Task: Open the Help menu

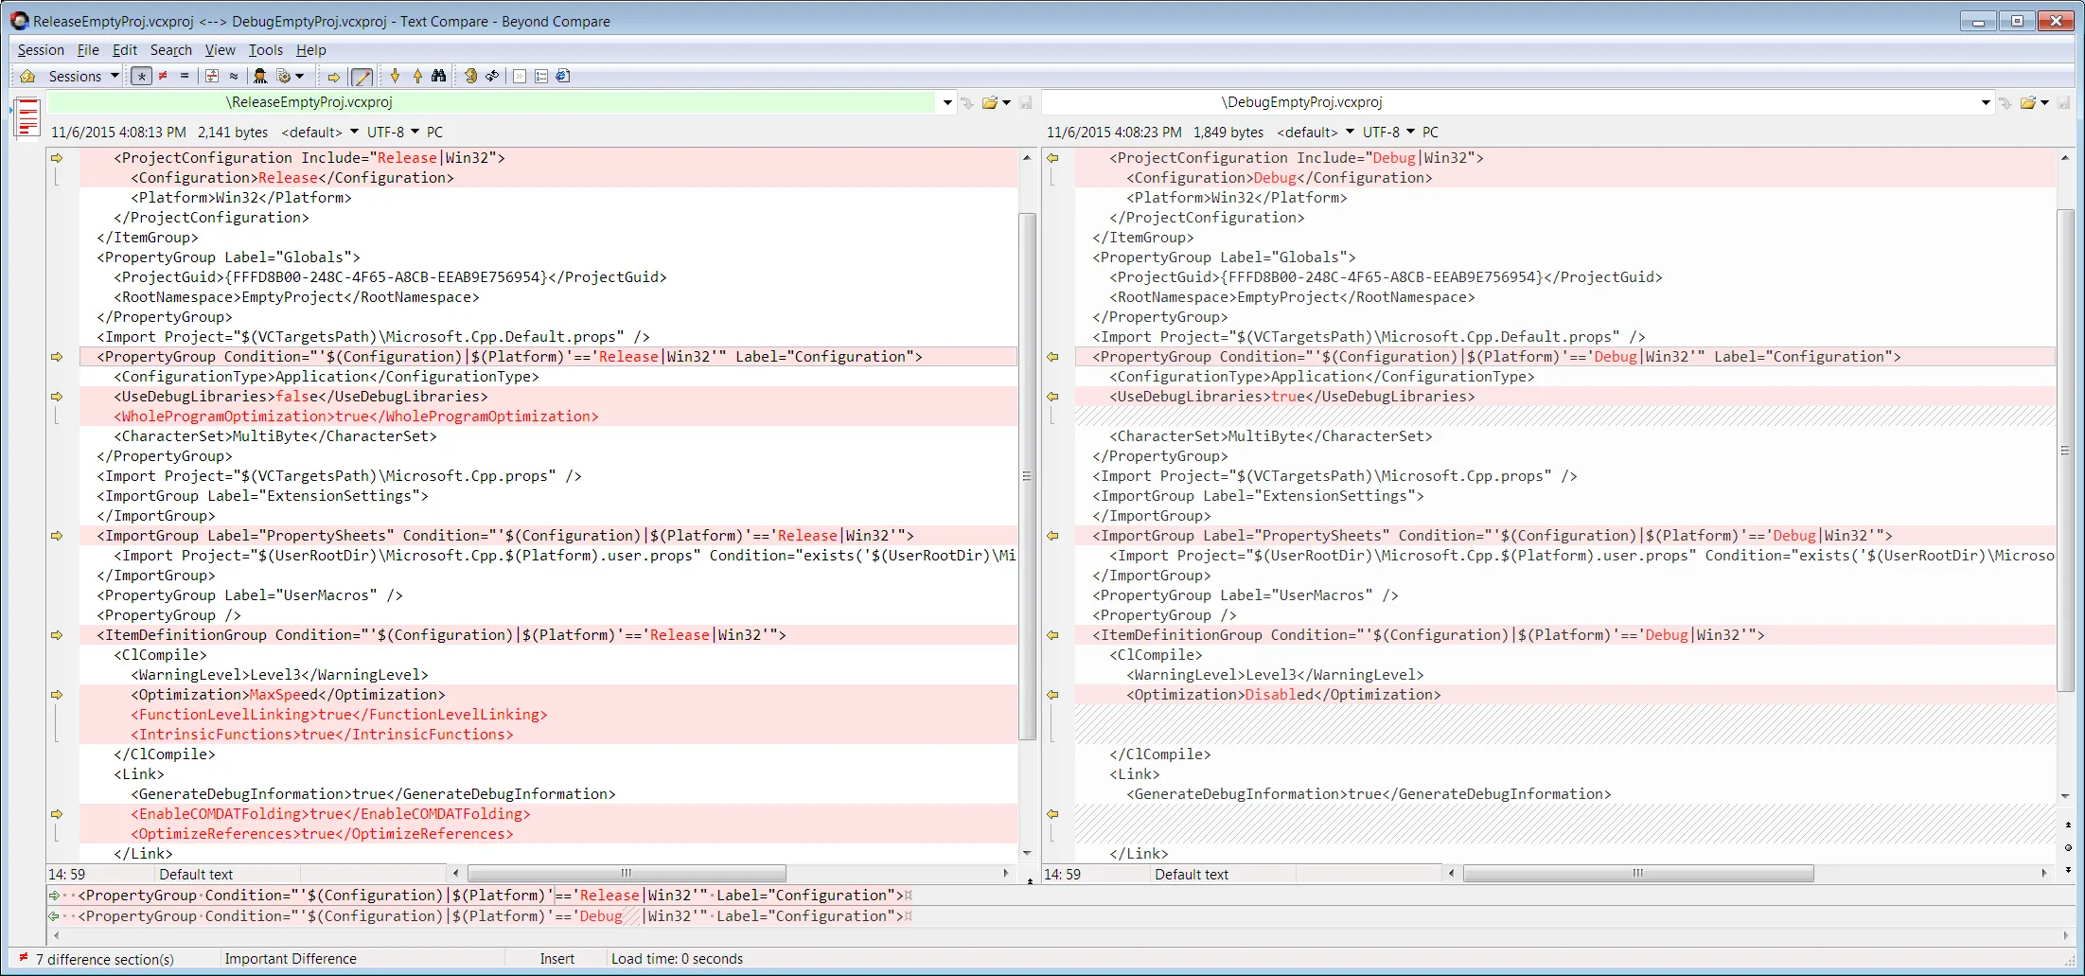Action: pyautogui.click(x=310, y=50)
